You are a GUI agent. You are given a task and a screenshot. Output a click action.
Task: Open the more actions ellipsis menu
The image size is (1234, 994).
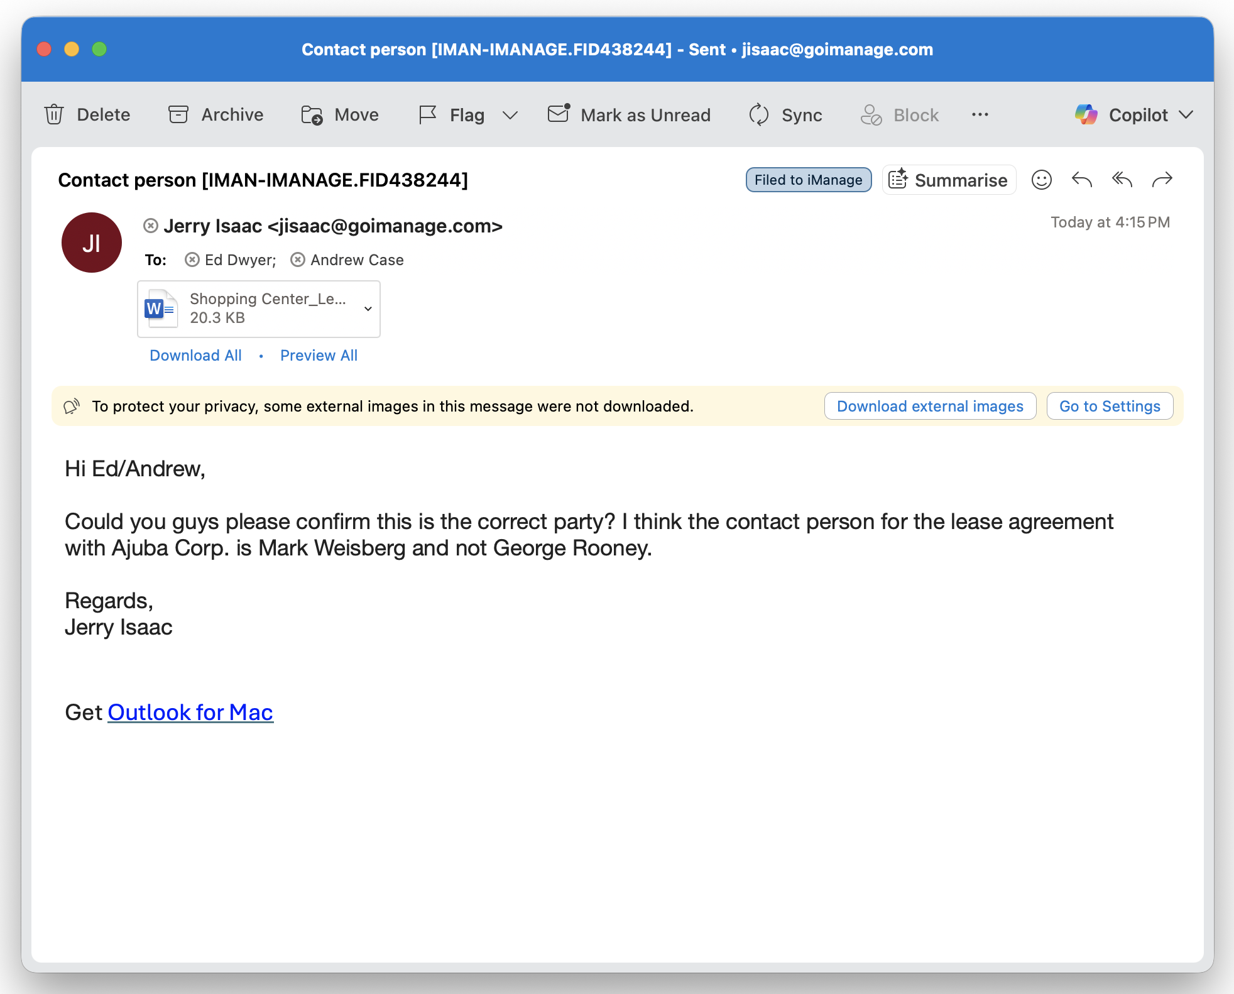pos(980,115)
